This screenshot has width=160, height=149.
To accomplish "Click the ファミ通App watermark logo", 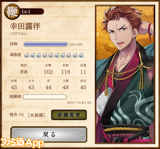I will [x=22, y=143].
